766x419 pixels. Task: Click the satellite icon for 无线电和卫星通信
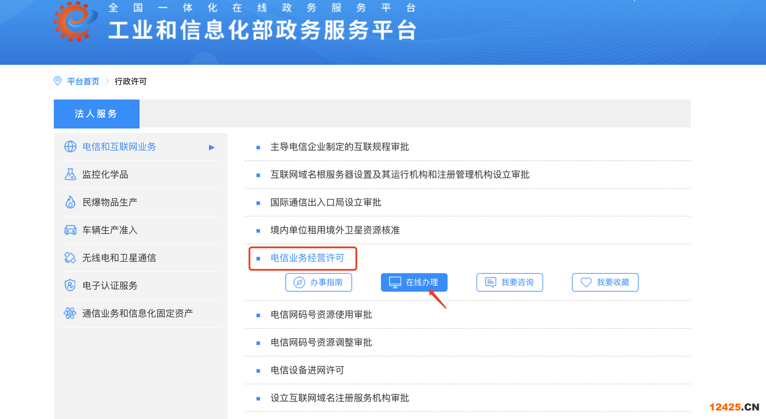tap(70, 258)
